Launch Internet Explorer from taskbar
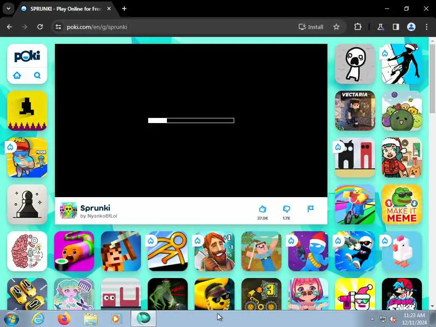Viewport: 436px width, 327px height. pos(38,318)
